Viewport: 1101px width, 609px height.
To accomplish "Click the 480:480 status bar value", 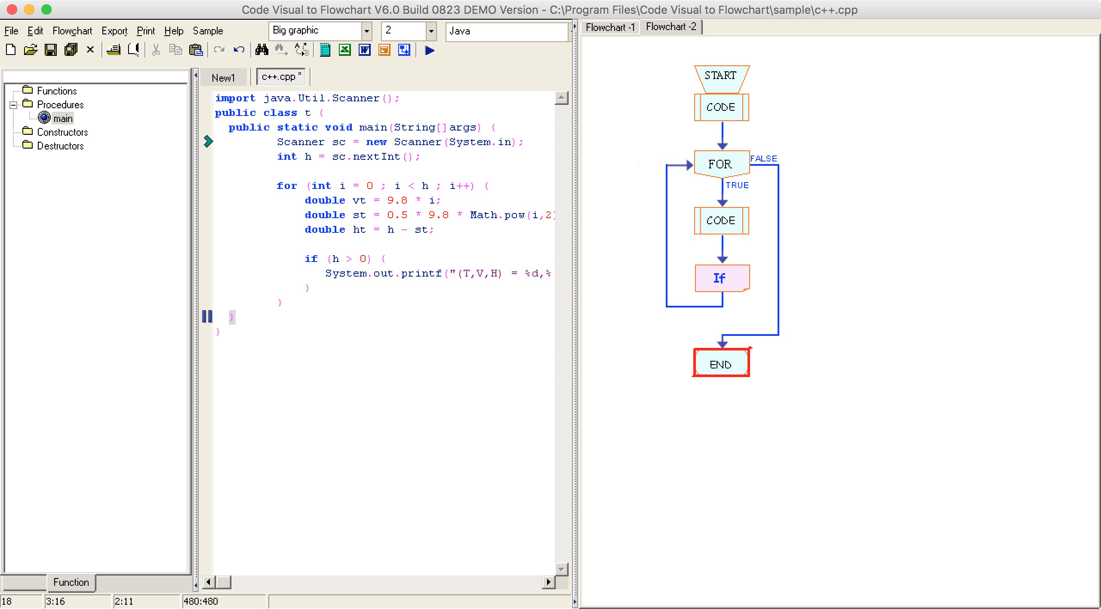I will tap(201, 601).
